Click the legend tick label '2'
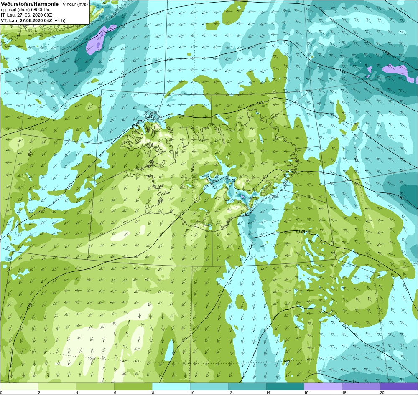 (39, 392)
